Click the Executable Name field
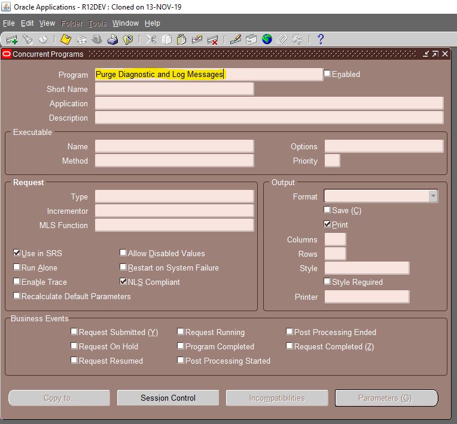 pyautogui.click(x=174, y=146)
